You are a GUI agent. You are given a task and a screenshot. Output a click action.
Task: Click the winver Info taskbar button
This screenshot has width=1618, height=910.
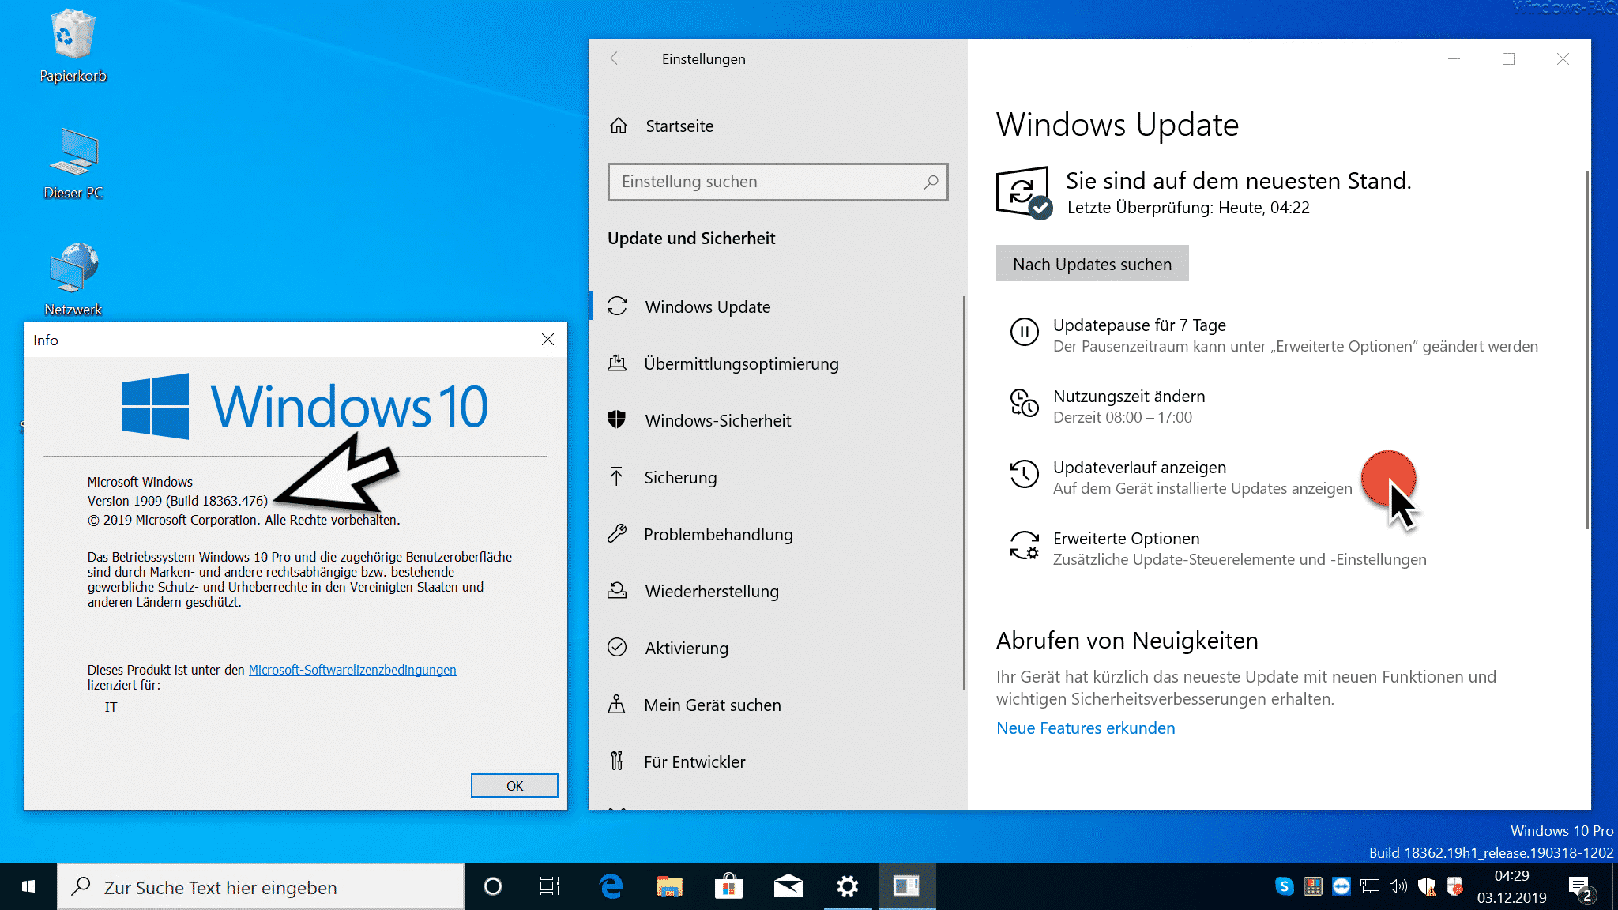pos(906,886)
